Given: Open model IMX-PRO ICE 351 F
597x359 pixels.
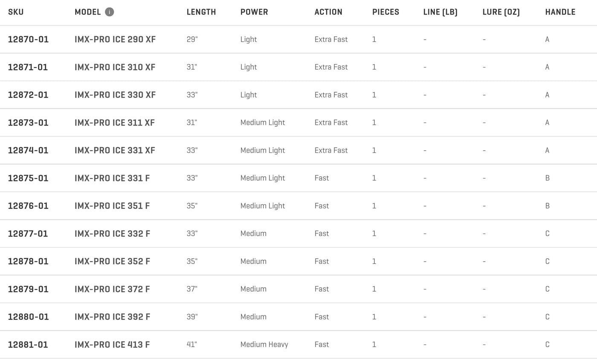Looking at the screenshot, I should pos(112,206).
